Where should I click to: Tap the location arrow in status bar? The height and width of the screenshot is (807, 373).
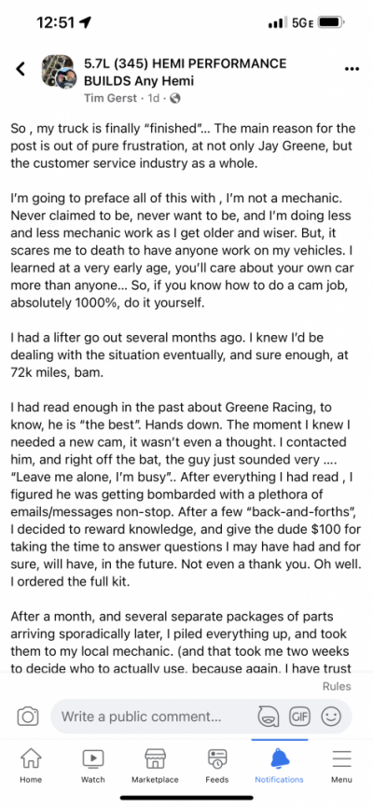coord(86,22)
